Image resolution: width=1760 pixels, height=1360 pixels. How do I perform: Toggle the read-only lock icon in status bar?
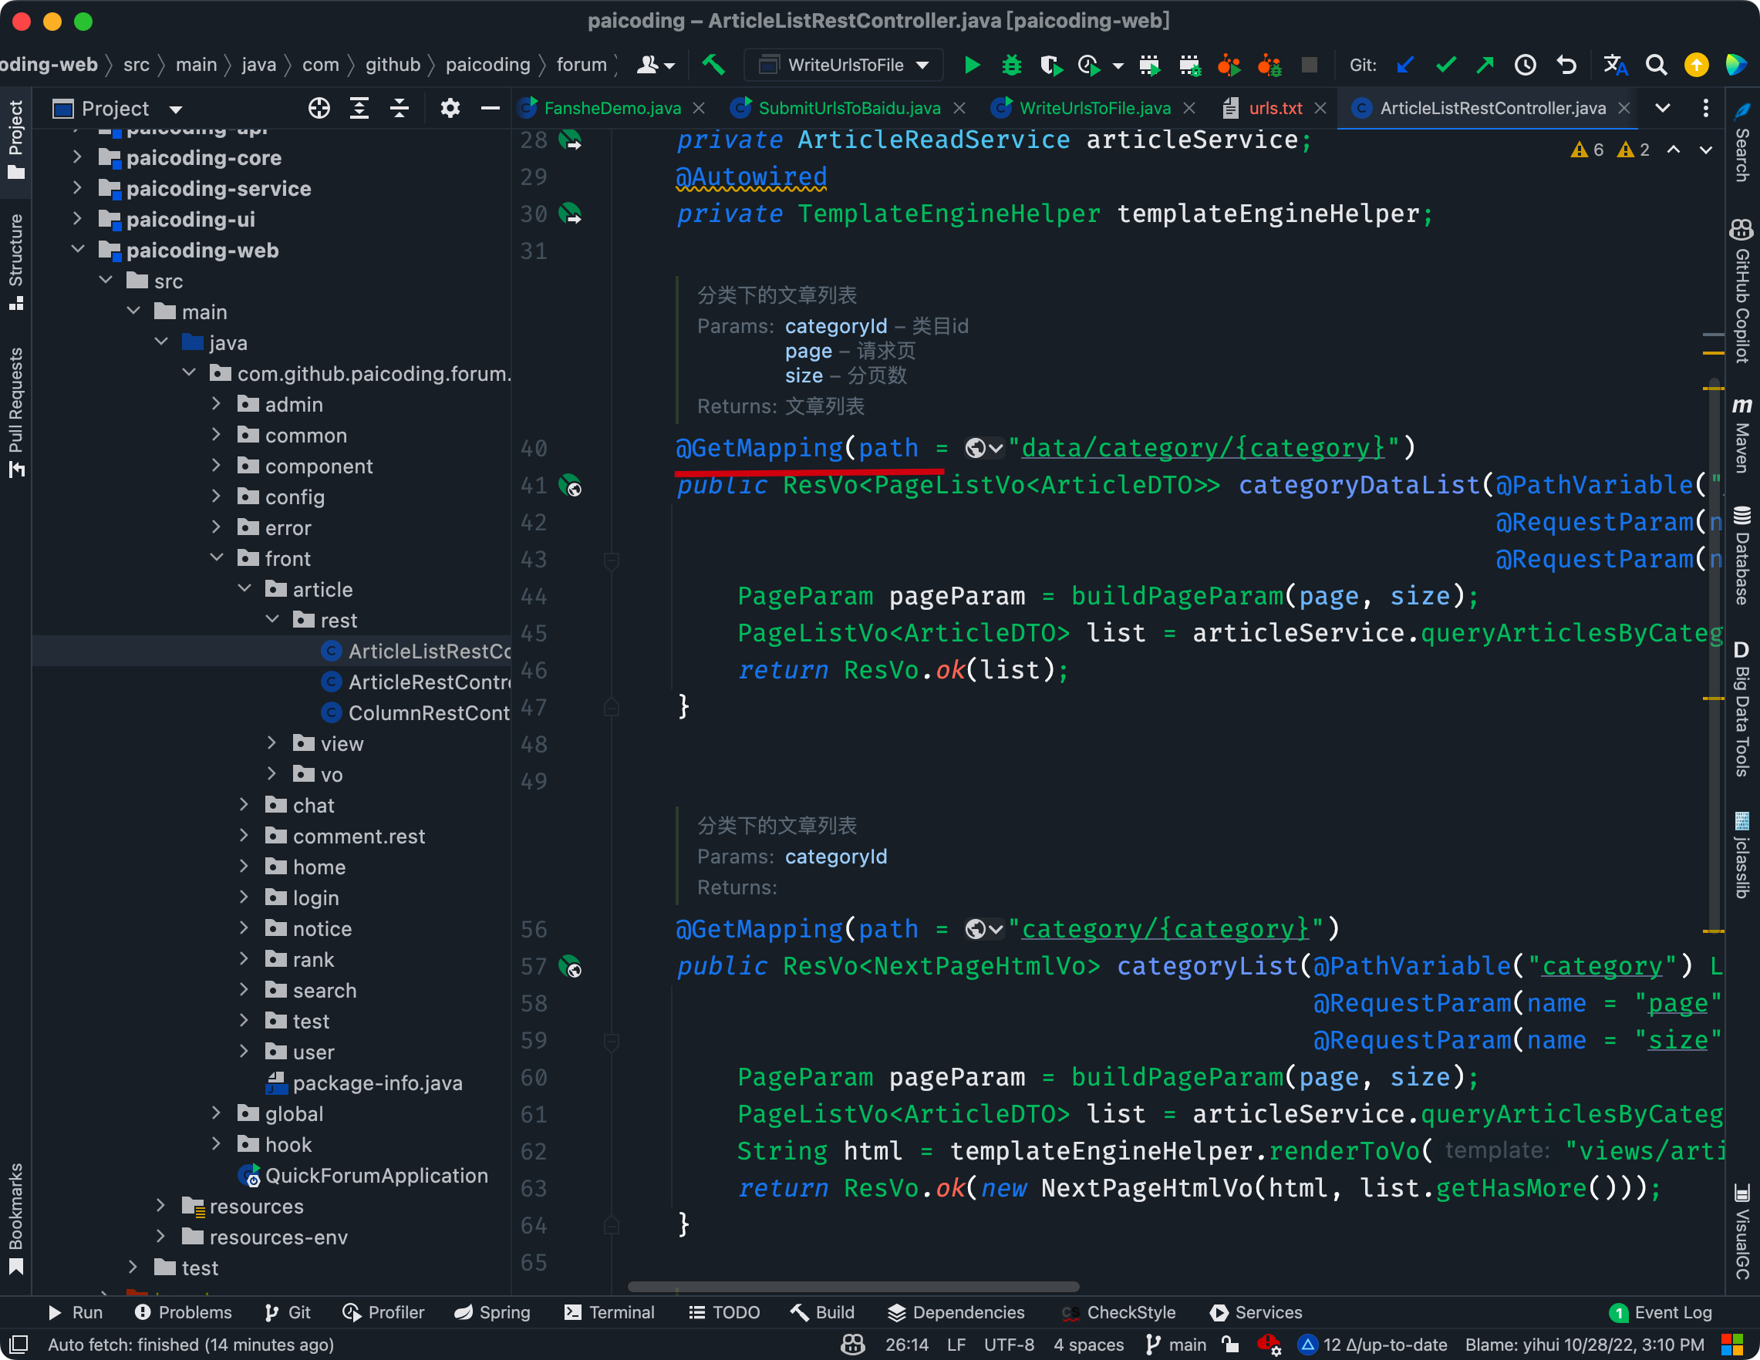pyautogui.click(x=1229, y=1344)
